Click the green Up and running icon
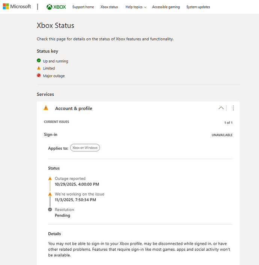Image resolution: width=259 pixels, height=265 pixels. pos(39,61)
